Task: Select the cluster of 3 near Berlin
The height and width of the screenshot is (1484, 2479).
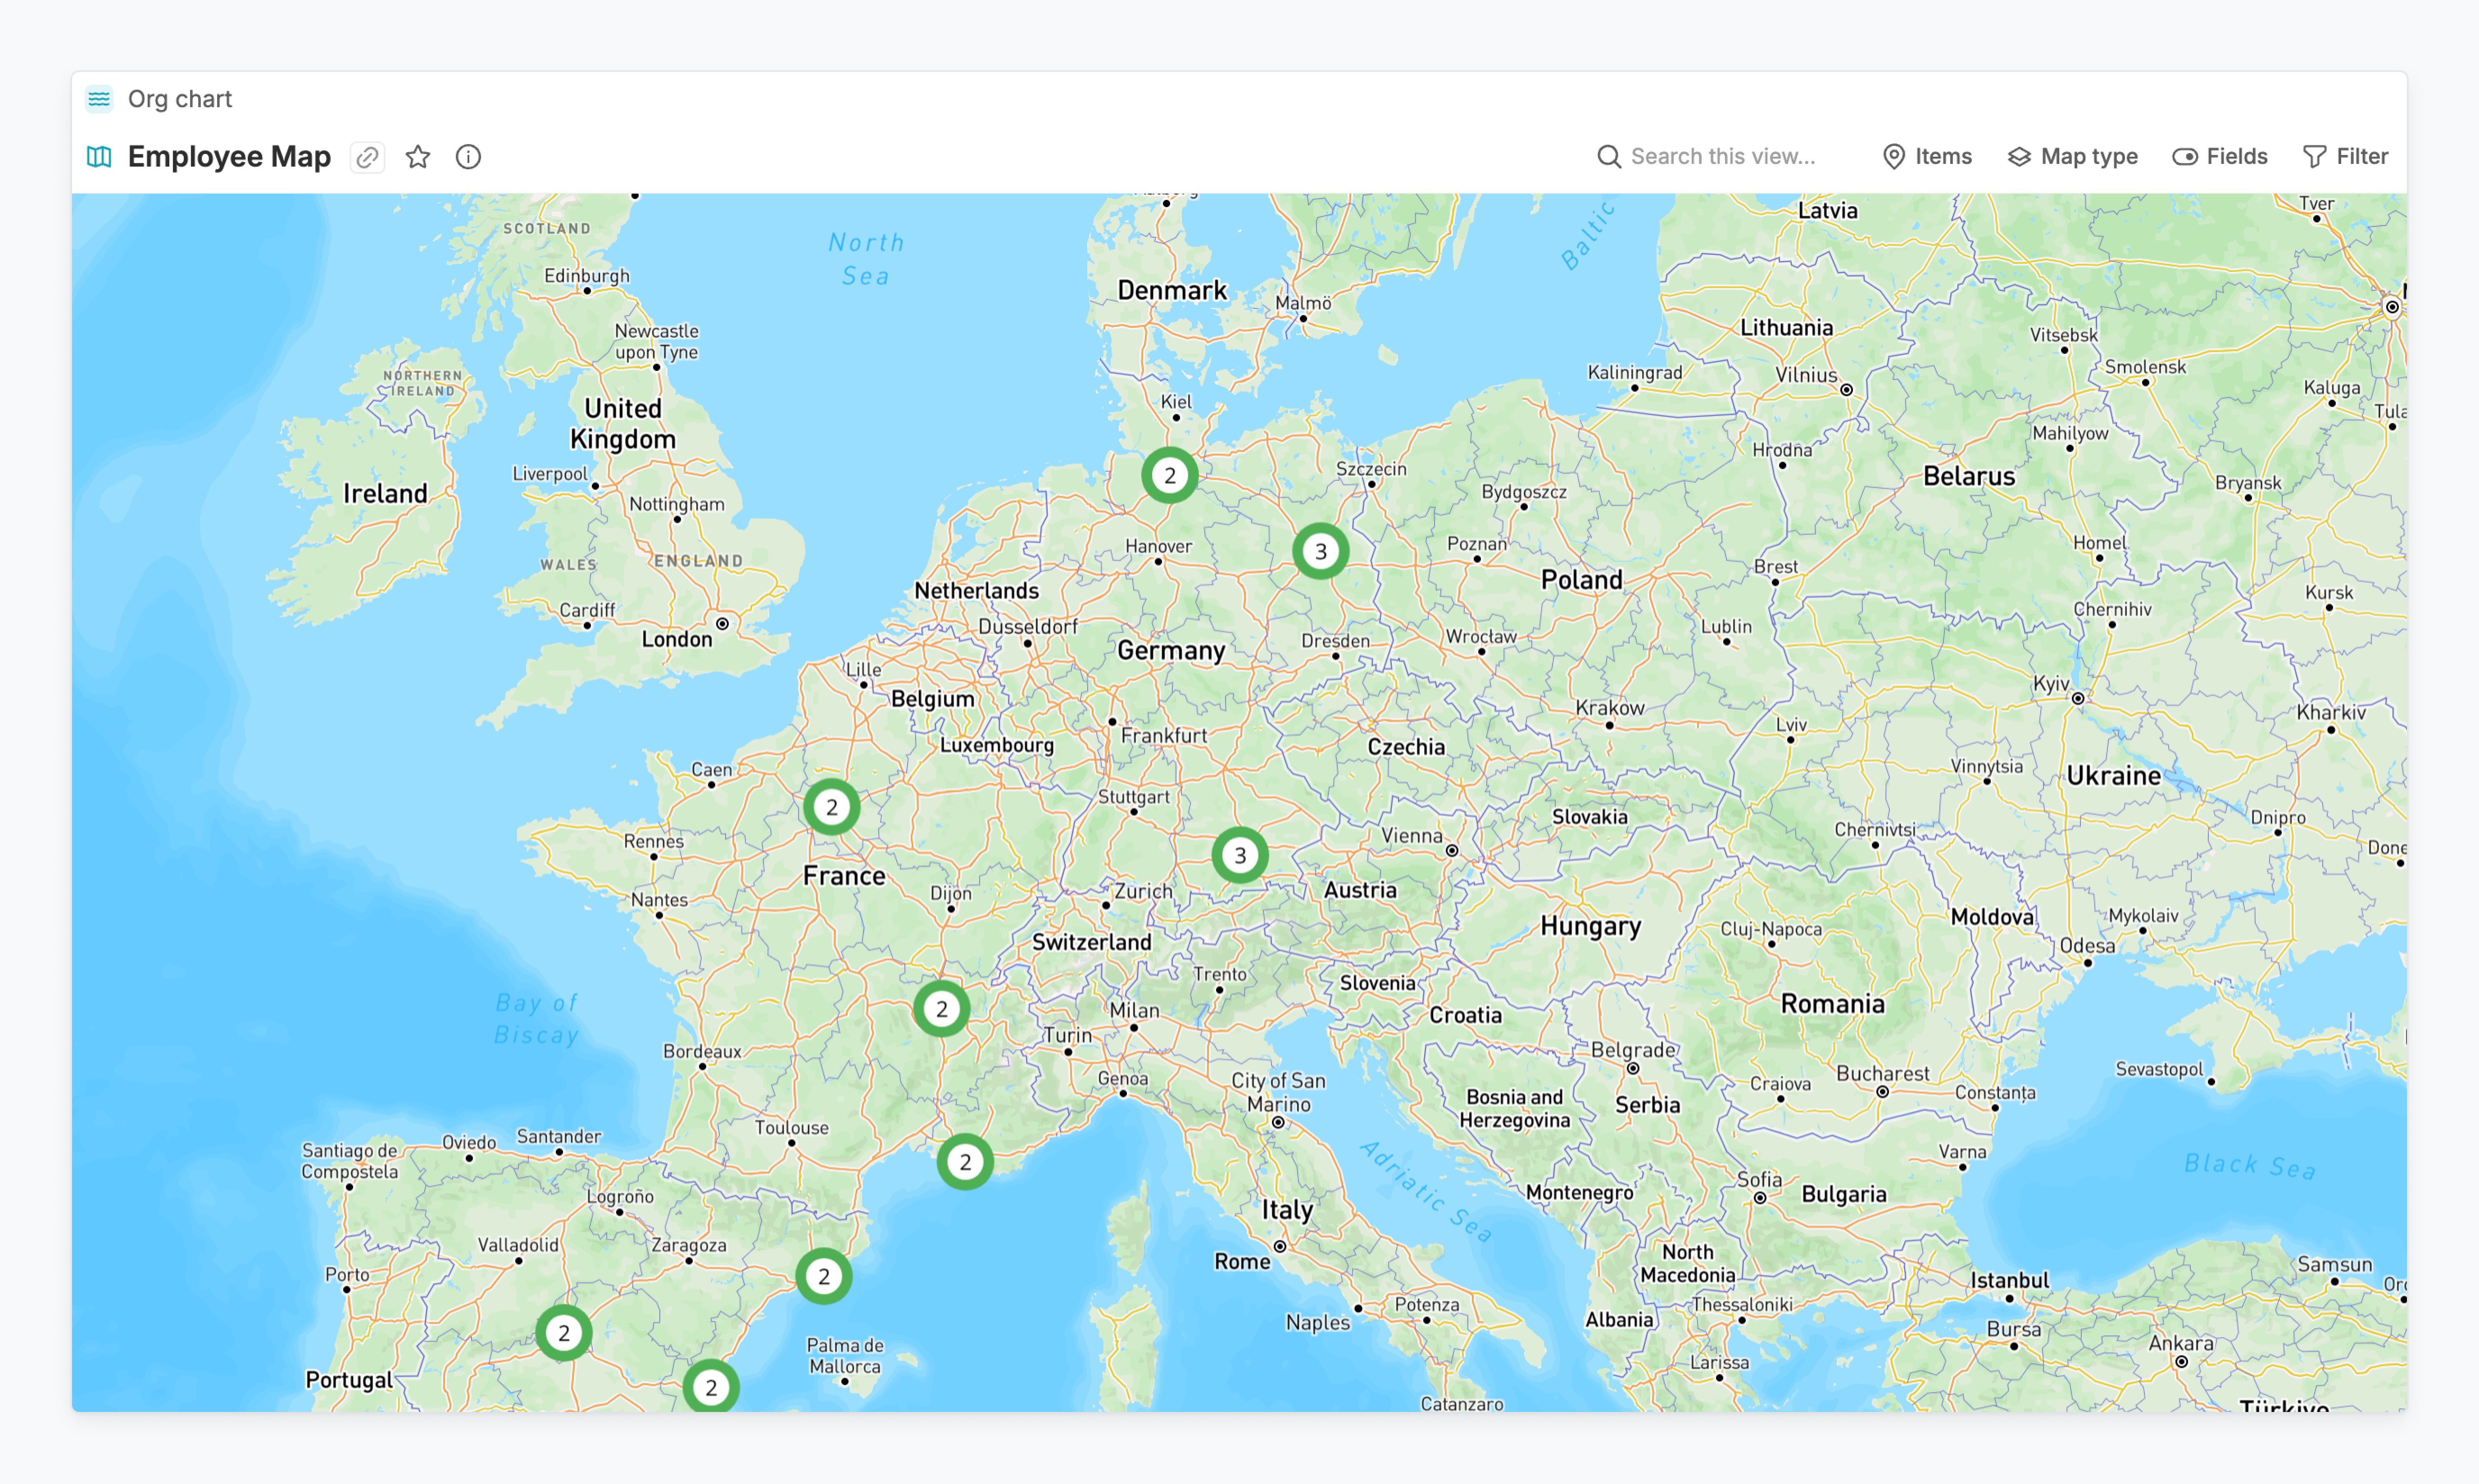Action: (x=1321, y=551)
